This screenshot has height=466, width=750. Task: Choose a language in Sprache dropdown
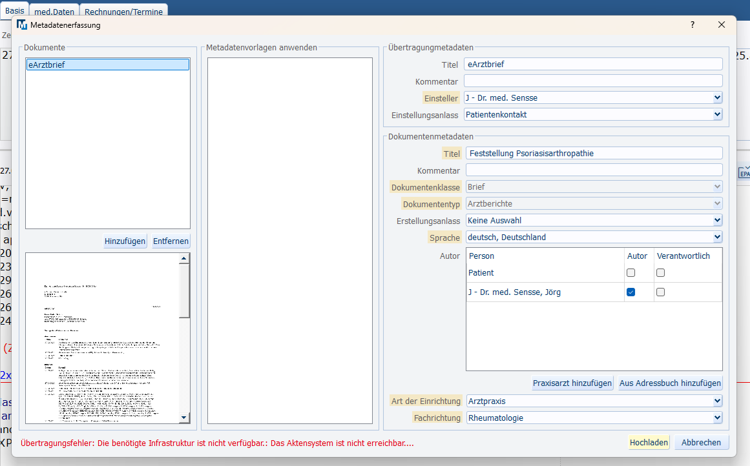point(717,237)
